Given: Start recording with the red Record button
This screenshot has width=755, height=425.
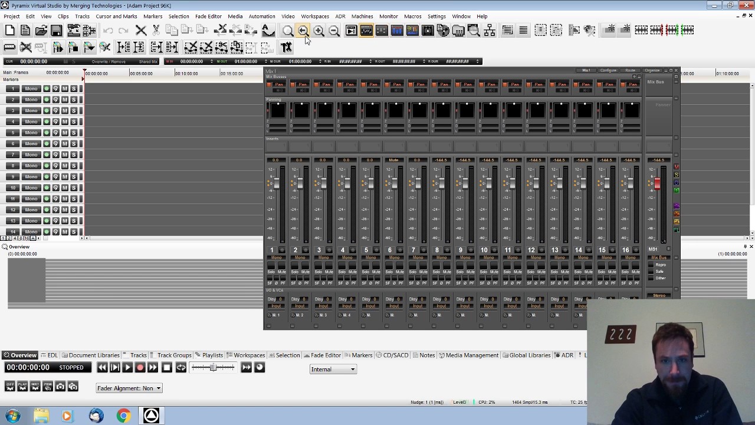Looking at the screenshot, I should [x=140, y=368].
